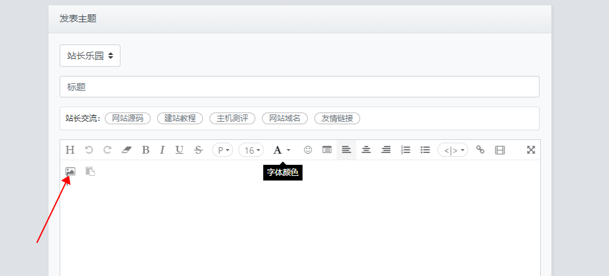This screenshot has height=276, width=609.
Task: Focus the 标题 title input field
Action: pos(299,87)
